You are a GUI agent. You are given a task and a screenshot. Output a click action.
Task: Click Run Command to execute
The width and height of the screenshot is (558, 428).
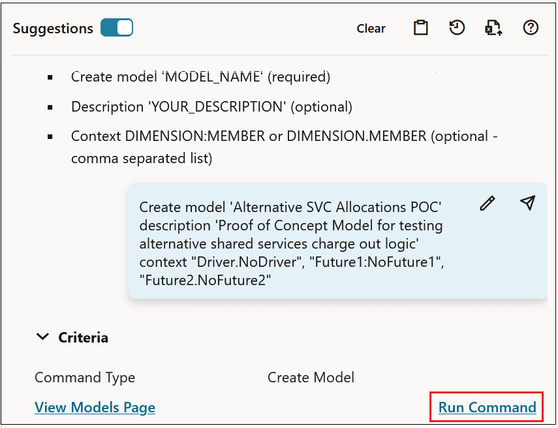click(486, 406)
